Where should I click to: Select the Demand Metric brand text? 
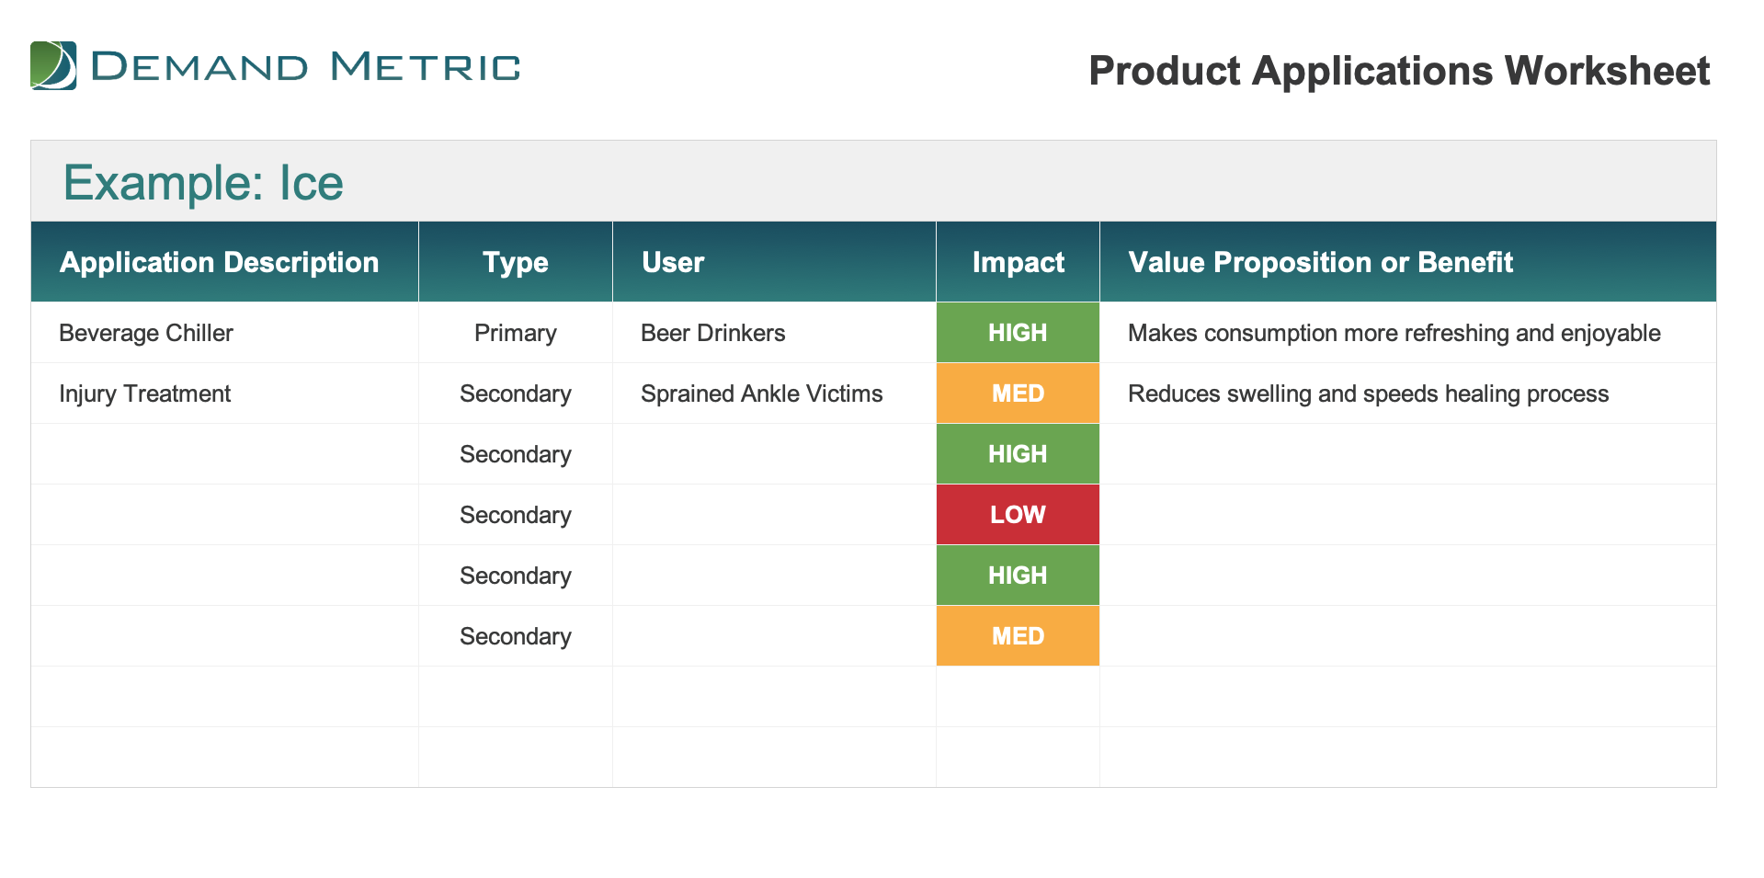[306, 67]
